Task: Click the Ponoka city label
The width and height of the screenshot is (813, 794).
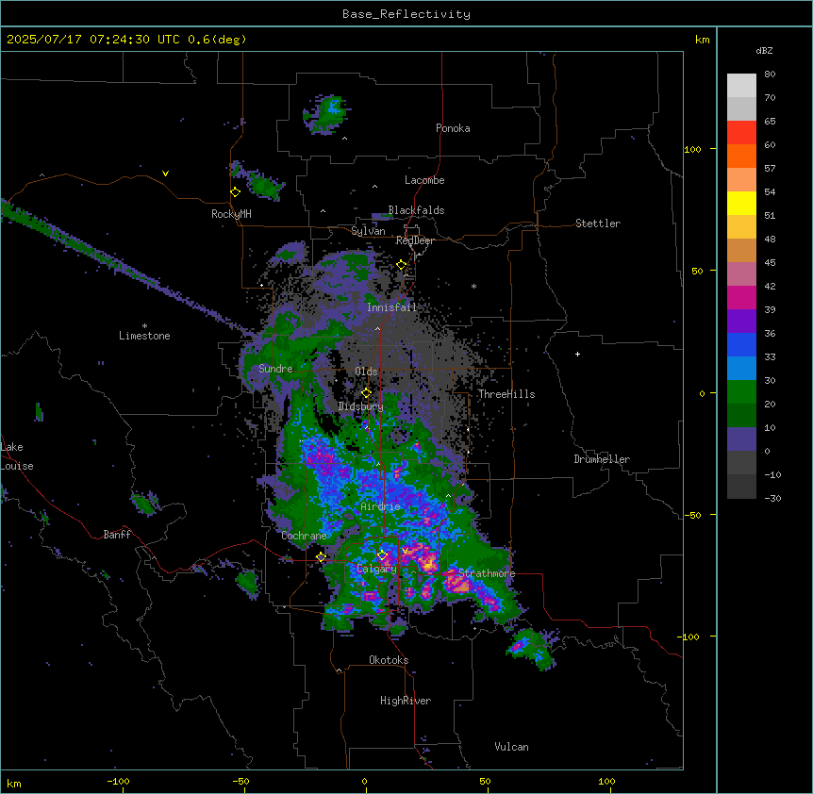Action: 453,128
